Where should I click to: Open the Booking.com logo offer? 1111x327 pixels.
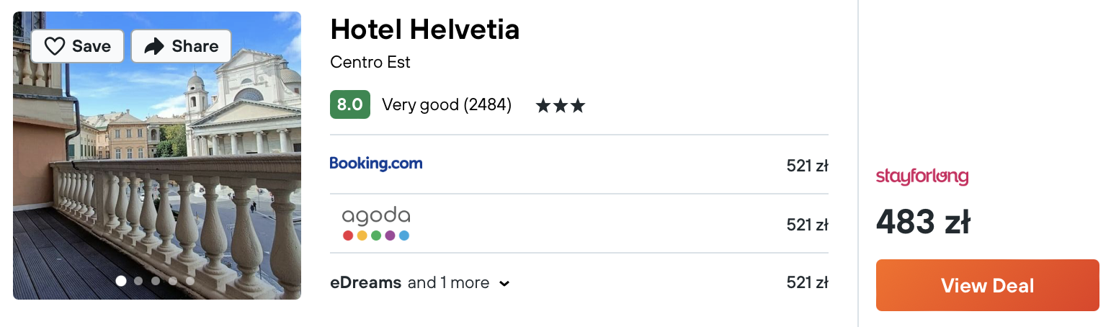376,163
